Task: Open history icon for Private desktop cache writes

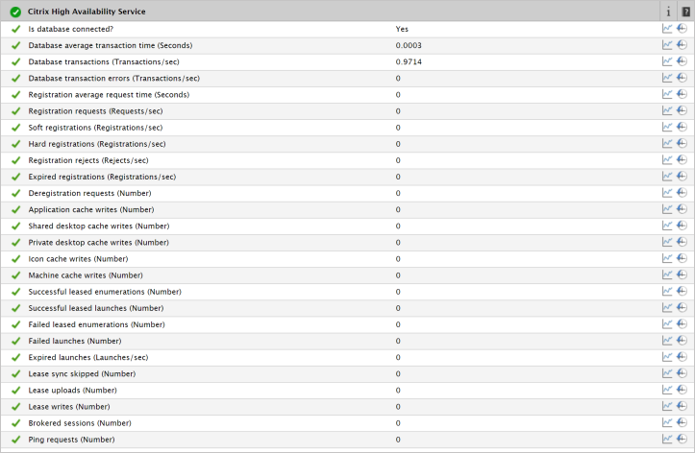Action: 682,242
